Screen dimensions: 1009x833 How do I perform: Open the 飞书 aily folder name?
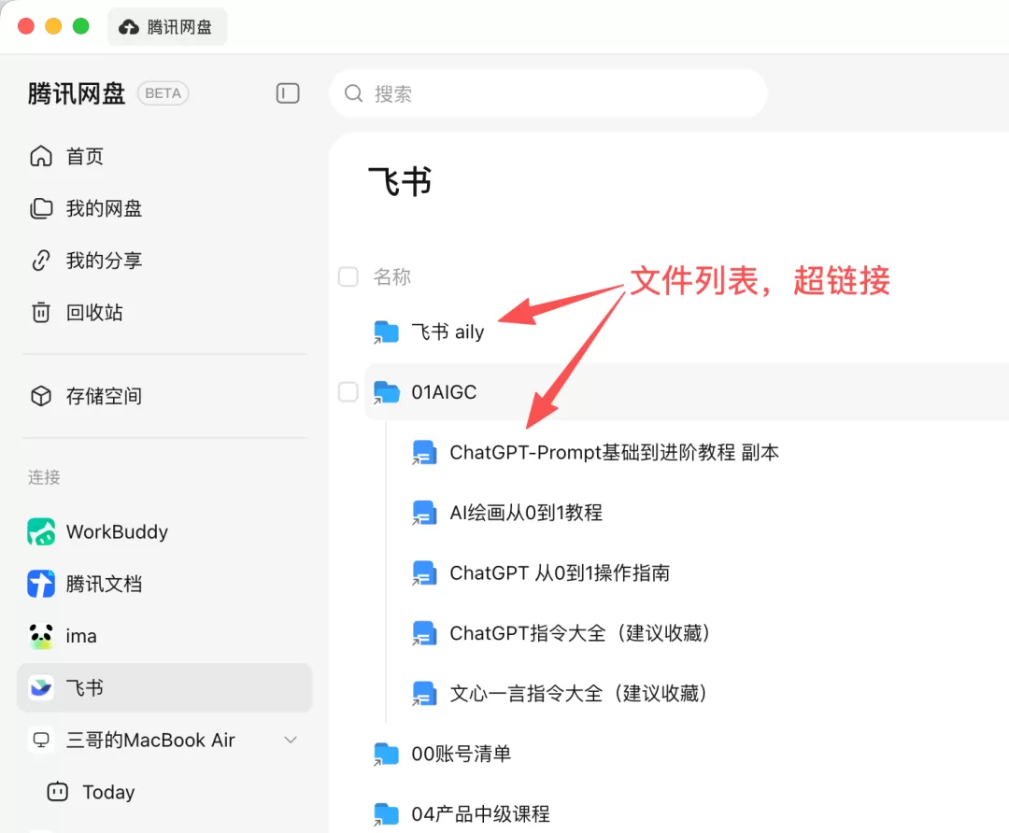pyautogui.click(x=448, y=332)
